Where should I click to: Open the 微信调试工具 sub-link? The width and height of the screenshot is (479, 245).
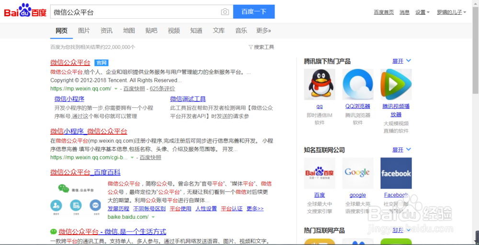tap(188, 99)
